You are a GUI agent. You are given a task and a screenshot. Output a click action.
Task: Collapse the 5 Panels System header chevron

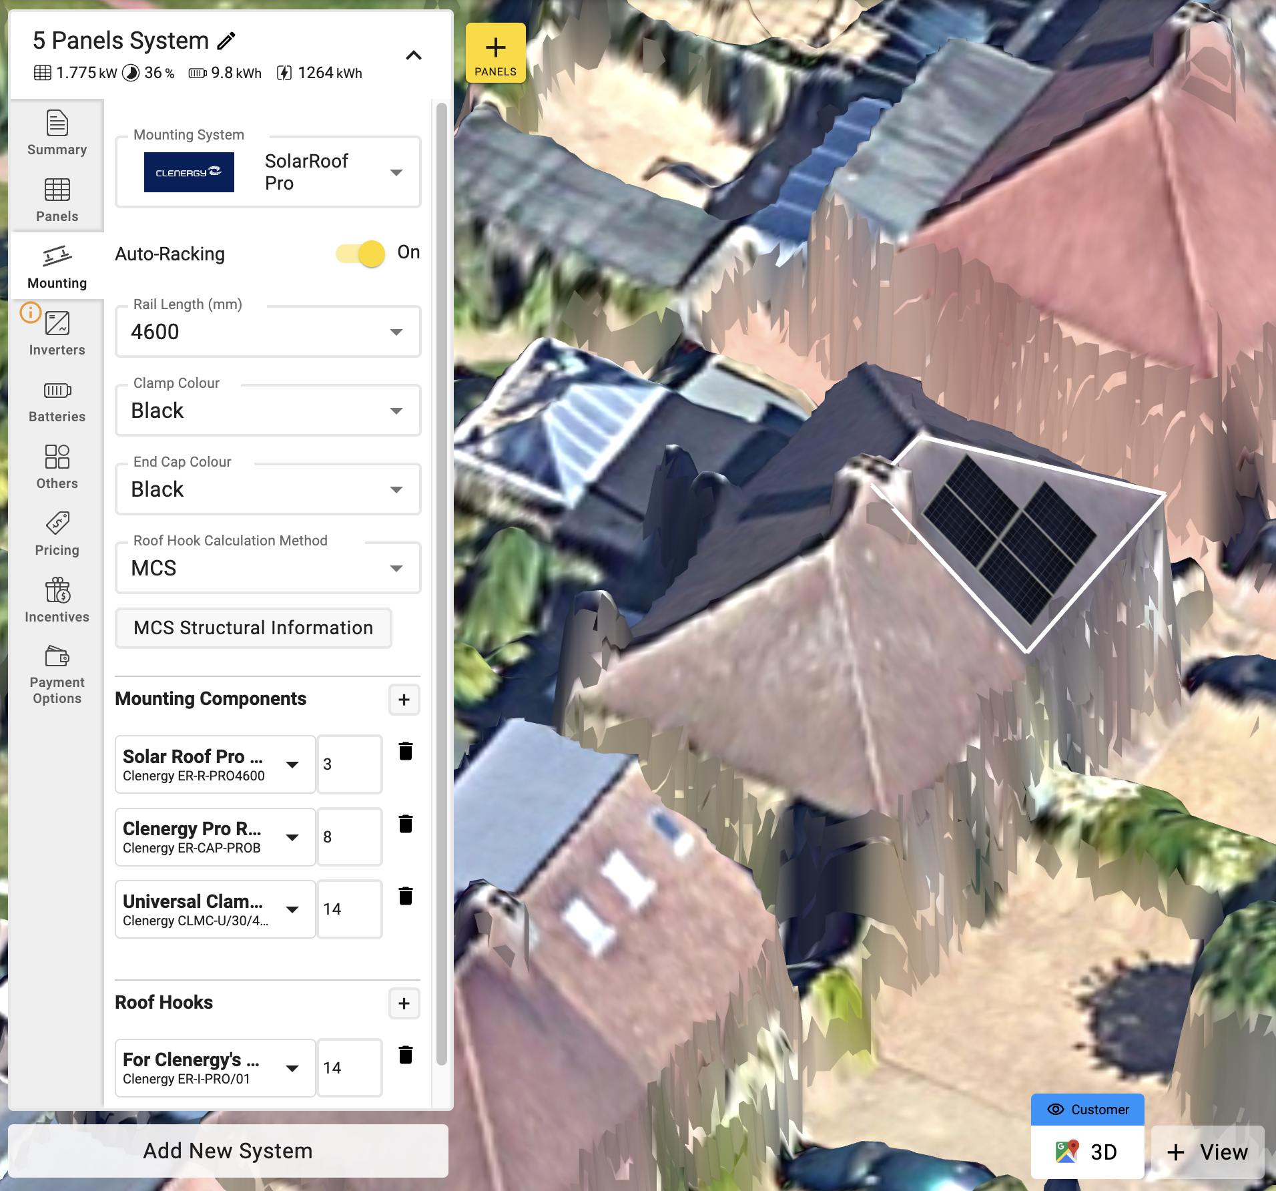pos(414,55)
